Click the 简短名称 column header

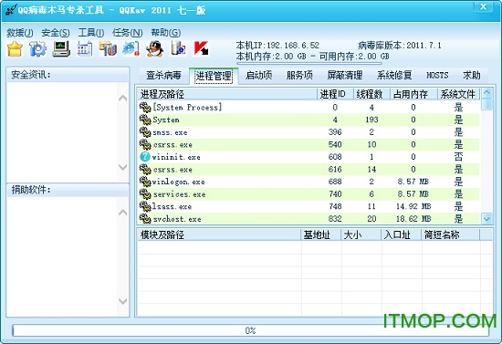click(451, 235)
